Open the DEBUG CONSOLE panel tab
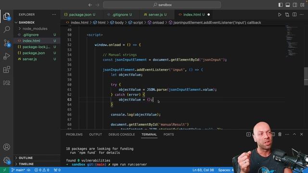The image size is (308, 173). point(122,135)
